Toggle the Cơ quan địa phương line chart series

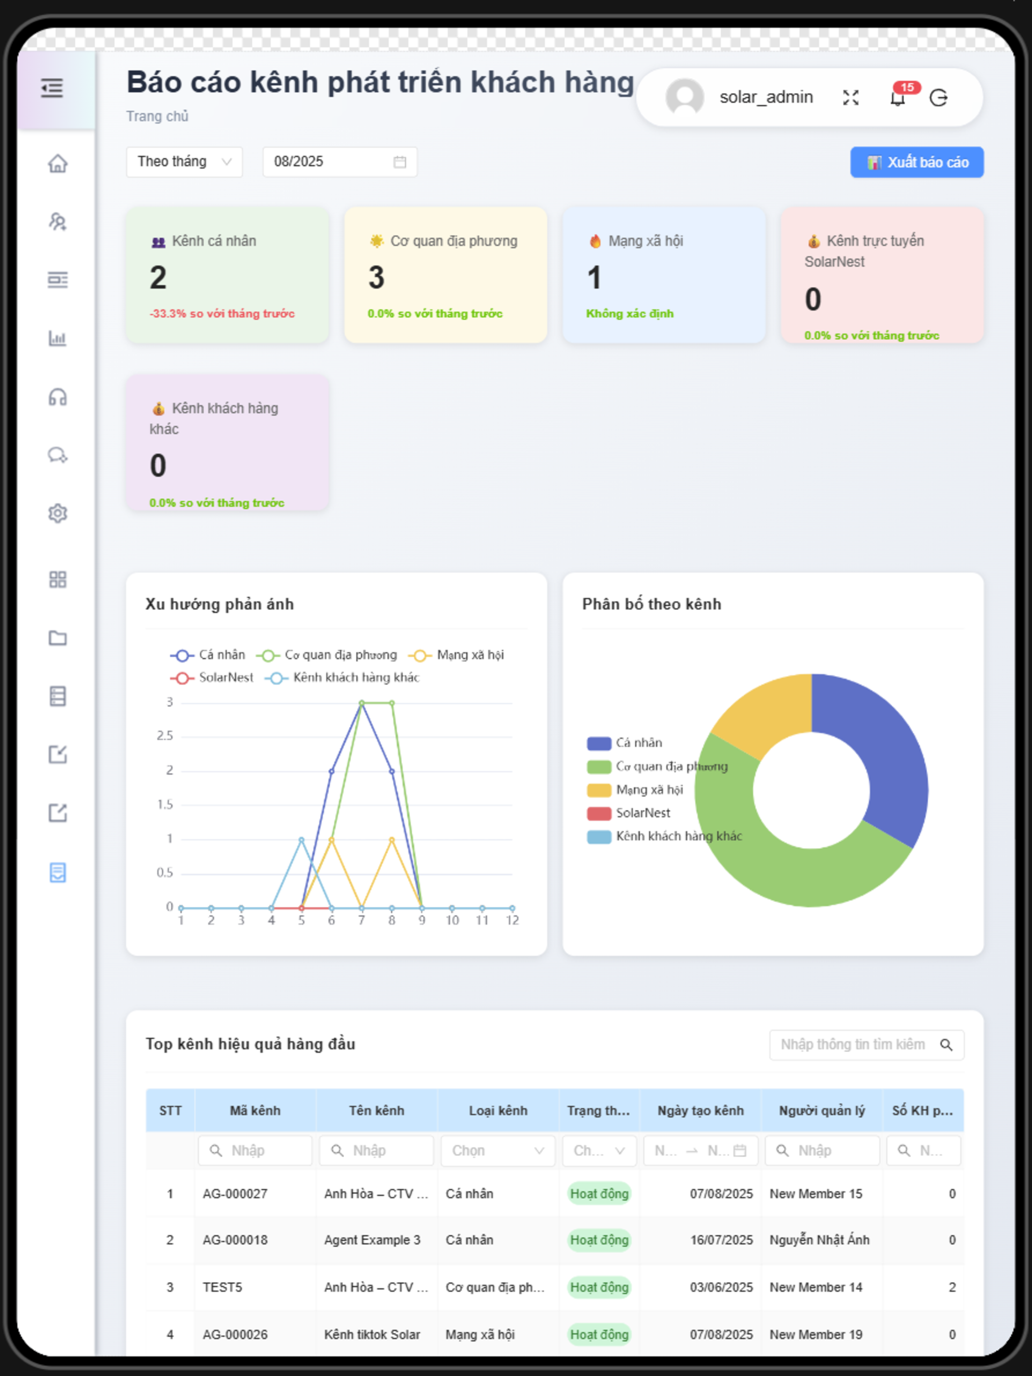(326, 655)
